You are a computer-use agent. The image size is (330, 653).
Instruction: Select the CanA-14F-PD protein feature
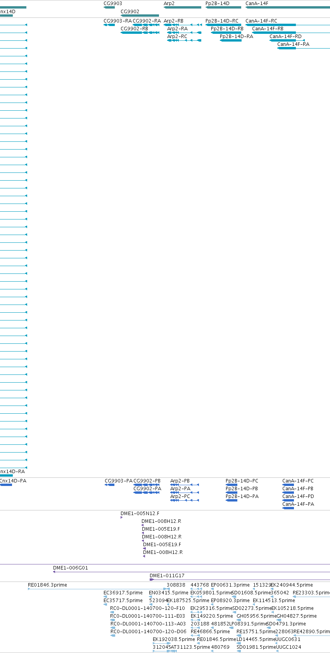tap(288, 500)
